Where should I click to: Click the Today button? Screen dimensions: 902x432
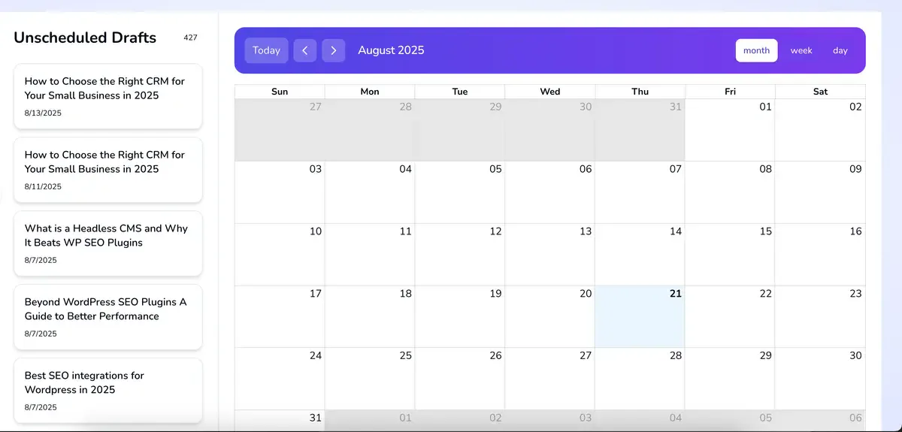266,50
